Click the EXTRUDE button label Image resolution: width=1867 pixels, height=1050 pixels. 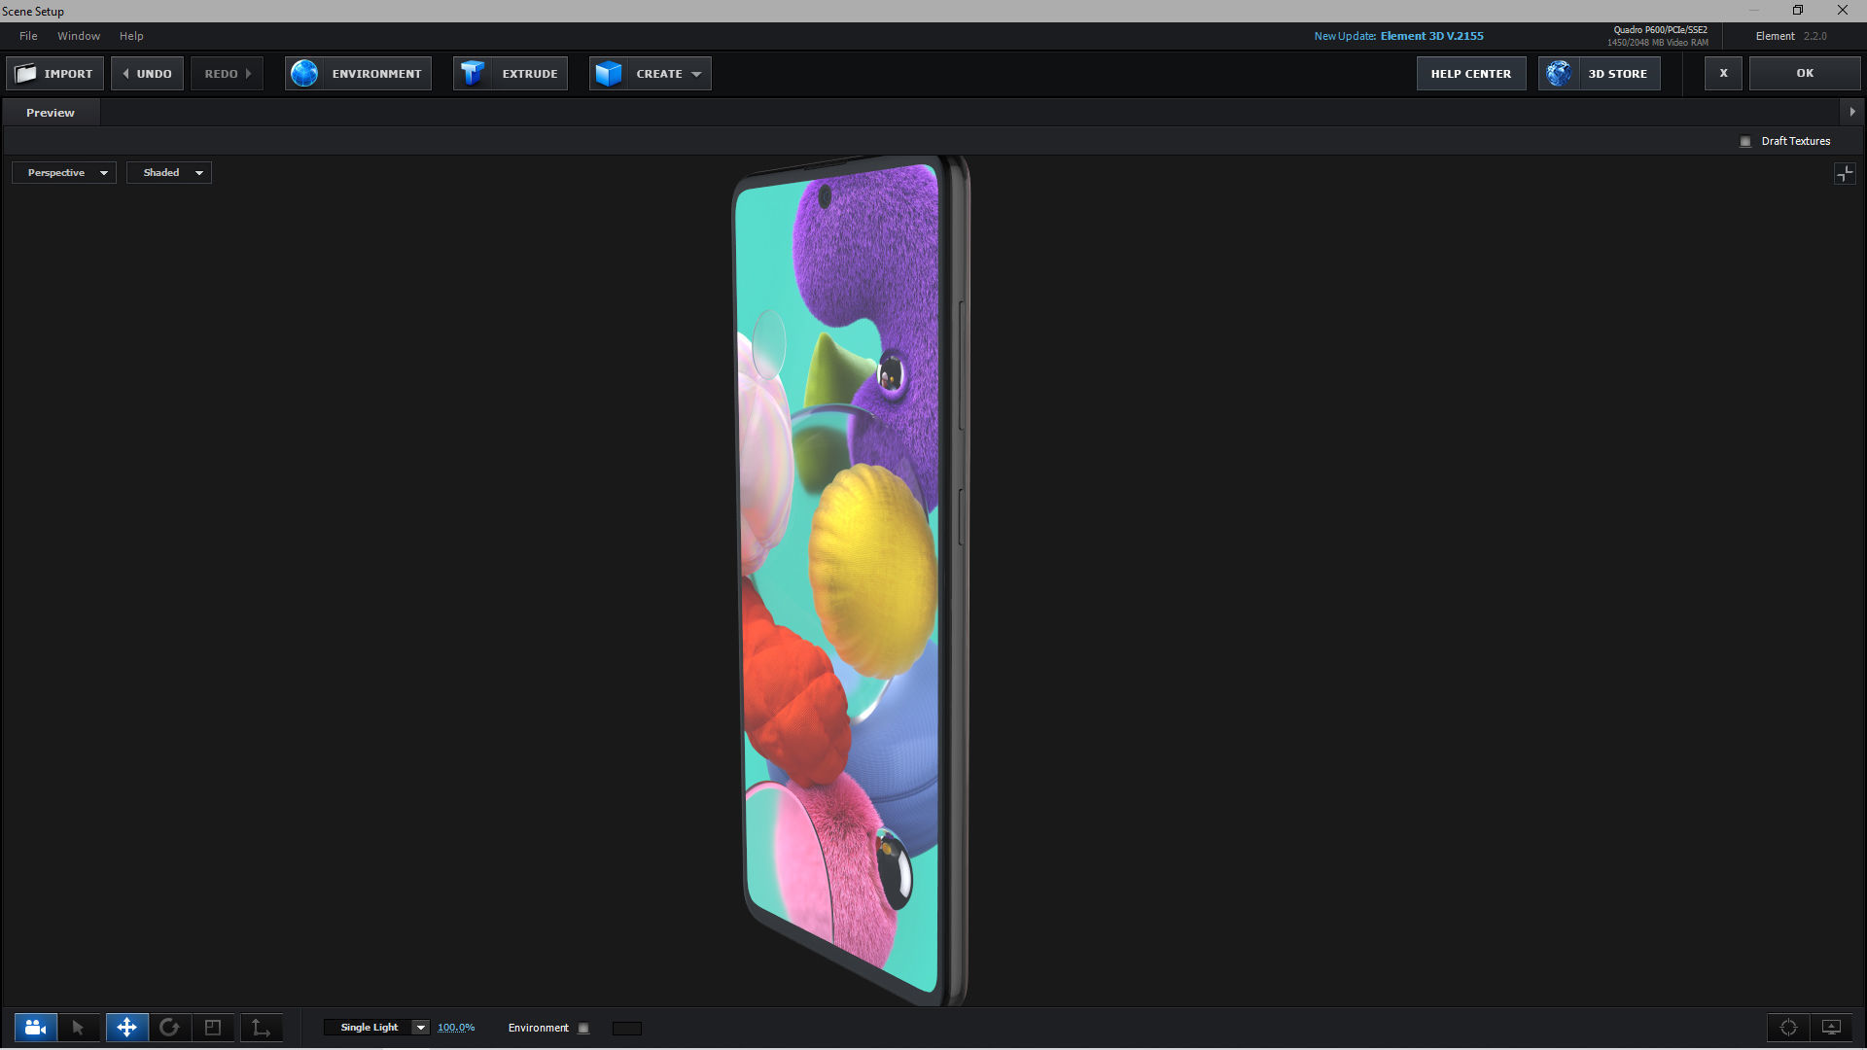click(x=530, y=74)
